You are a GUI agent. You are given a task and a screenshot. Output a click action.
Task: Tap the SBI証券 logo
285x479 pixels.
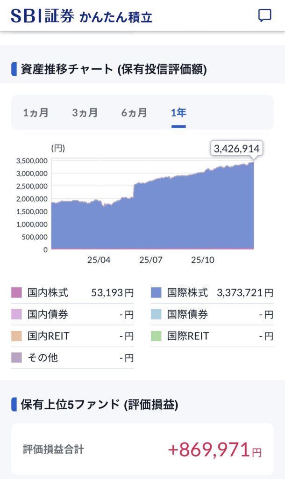point(42,16)
